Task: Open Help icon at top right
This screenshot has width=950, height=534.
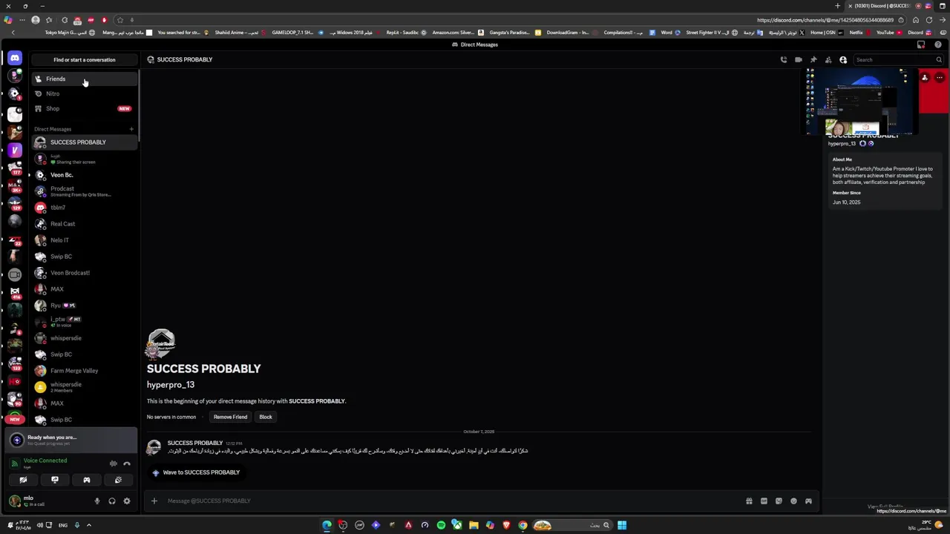Action: click(938, 44)
